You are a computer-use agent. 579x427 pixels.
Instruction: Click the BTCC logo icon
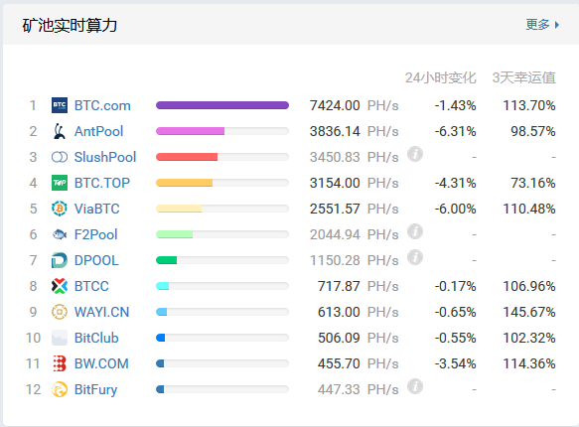point(60,286)
